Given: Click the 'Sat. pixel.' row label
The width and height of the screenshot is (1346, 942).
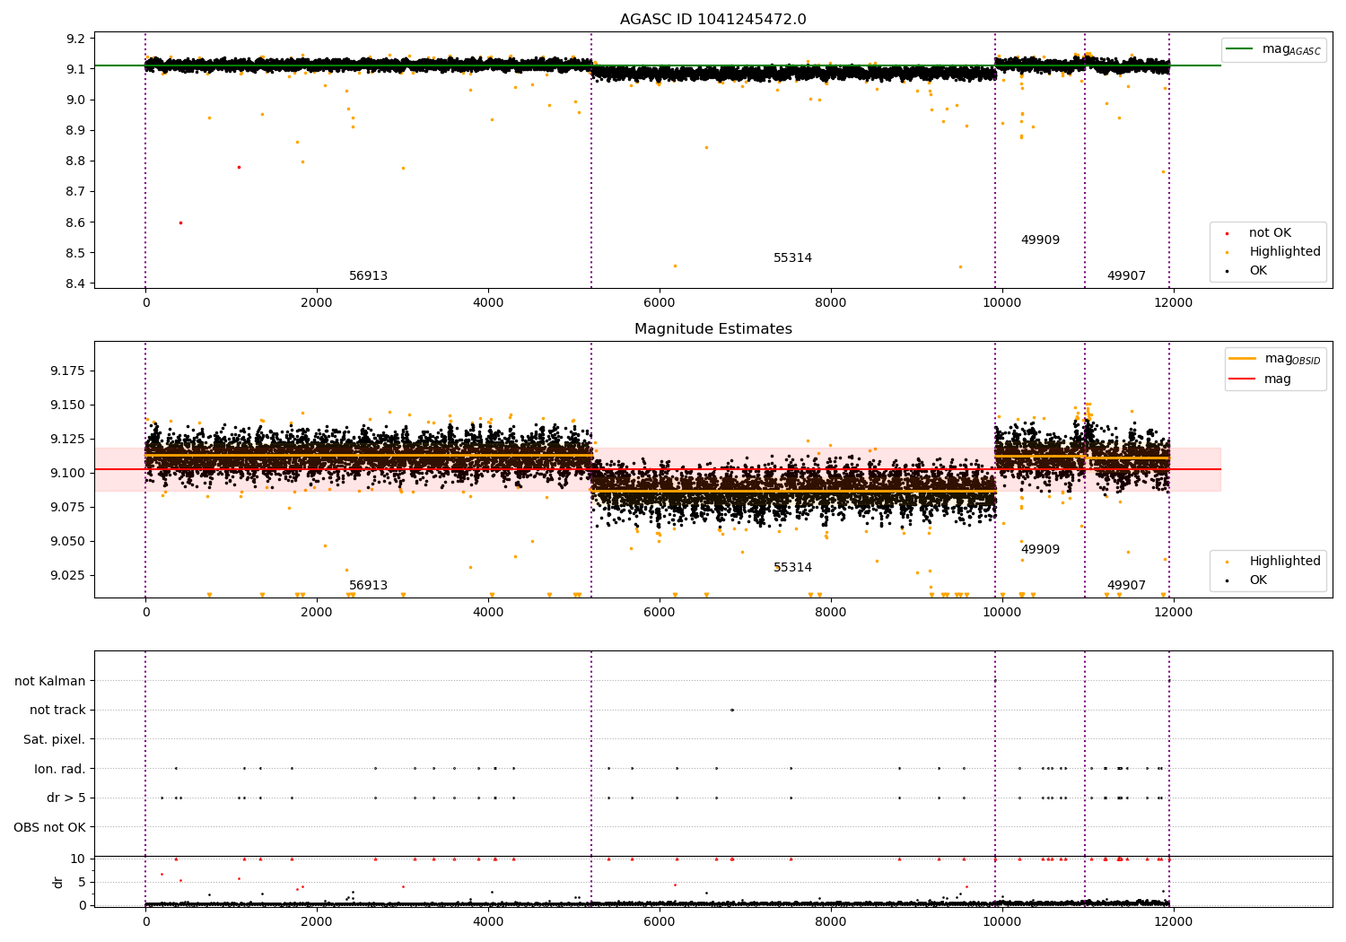Looking at the screenshot, I should (55, 740).
